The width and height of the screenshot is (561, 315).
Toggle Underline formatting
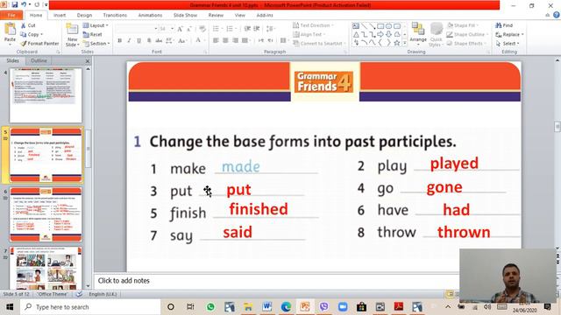pos(138,41)
